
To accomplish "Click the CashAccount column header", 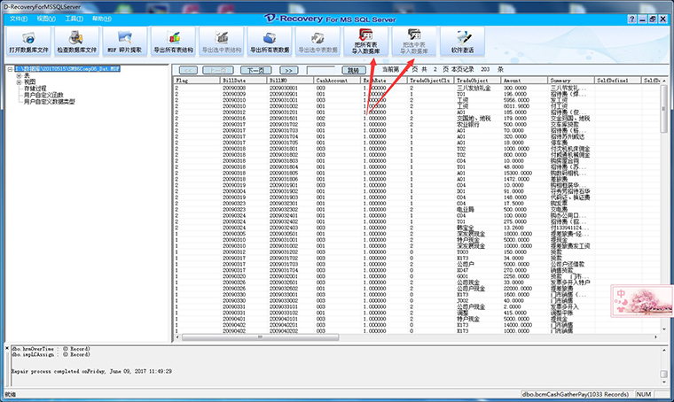I will point(337,81).
